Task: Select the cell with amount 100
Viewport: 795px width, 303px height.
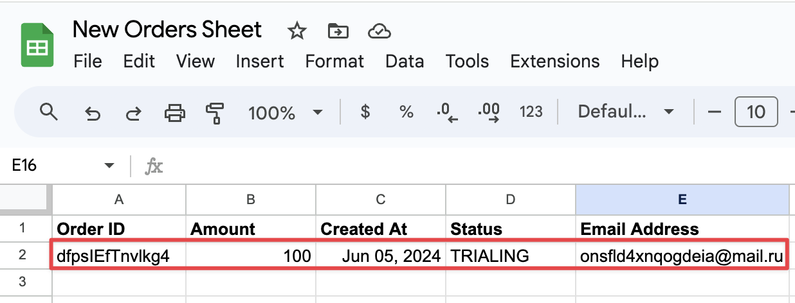Action: 251,256
